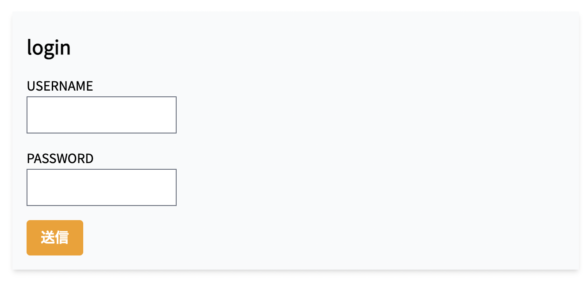Hit the 送信 send button
The height and width of the screenshot is (282, 587).
pos(55,238)
